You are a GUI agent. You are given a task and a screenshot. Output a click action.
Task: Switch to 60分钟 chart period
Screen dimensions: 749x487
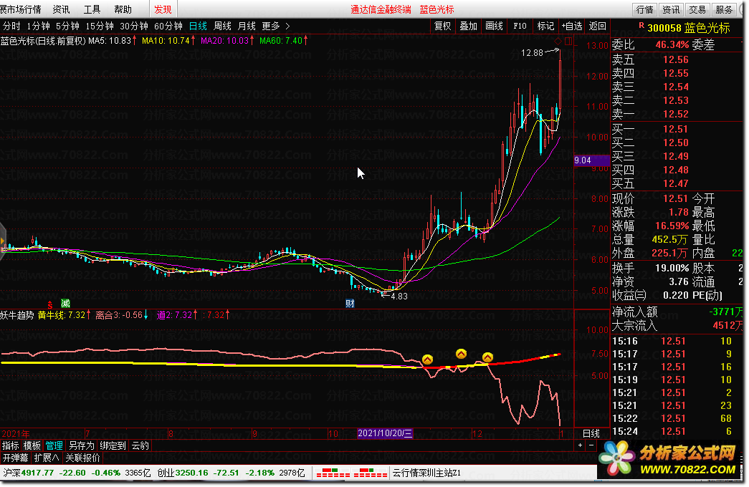(168, 26)
